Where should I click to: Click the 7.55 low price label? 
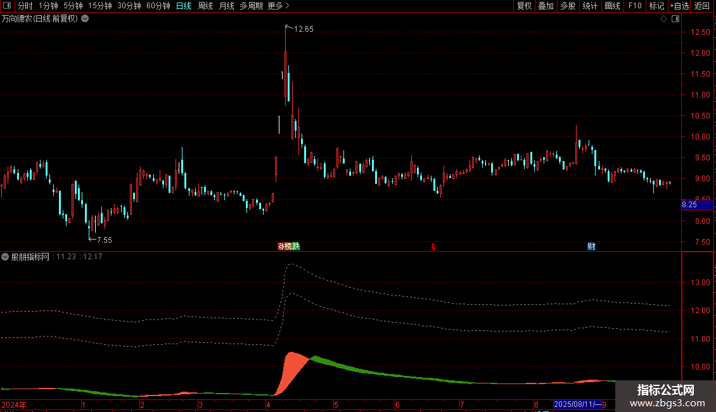[104, 240]
